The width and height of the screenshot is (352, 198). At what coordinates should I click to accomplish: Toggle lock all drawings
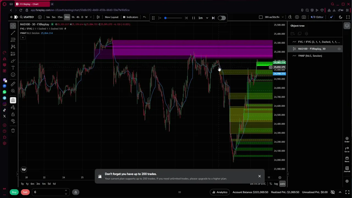tap(13, 114)
